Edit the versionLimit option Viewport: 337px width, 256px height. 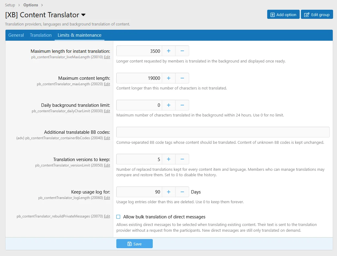(x=107, y=165)
